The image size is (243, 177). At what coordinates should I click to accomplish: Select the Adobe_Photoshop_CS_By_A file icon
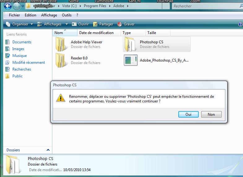coord(131,60)
